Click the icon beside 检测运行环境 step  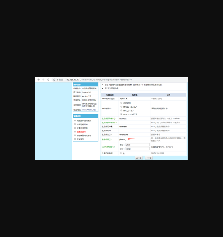[75, 124]
